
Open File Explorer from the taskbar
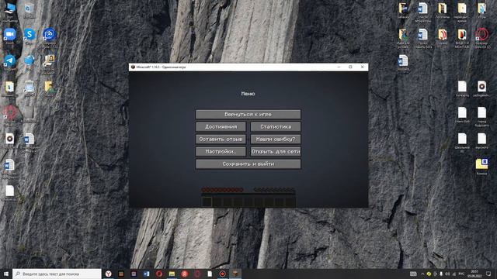coord(172,274)
